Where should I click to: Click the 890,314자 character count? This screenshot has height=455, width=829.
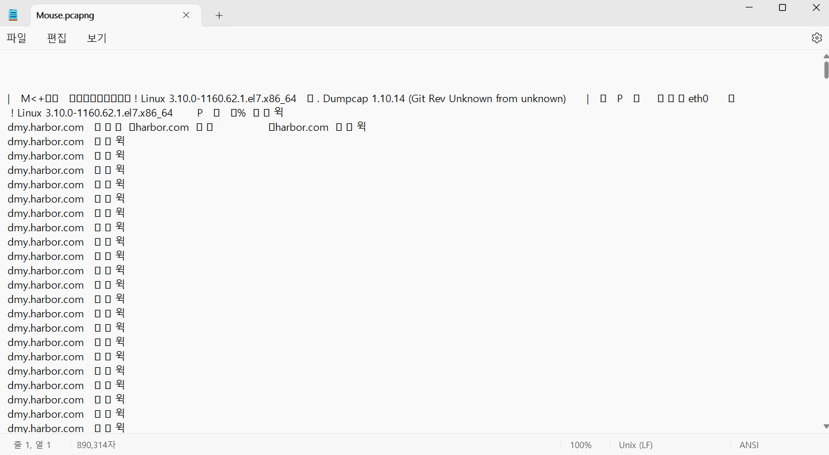tap(97, 445)
